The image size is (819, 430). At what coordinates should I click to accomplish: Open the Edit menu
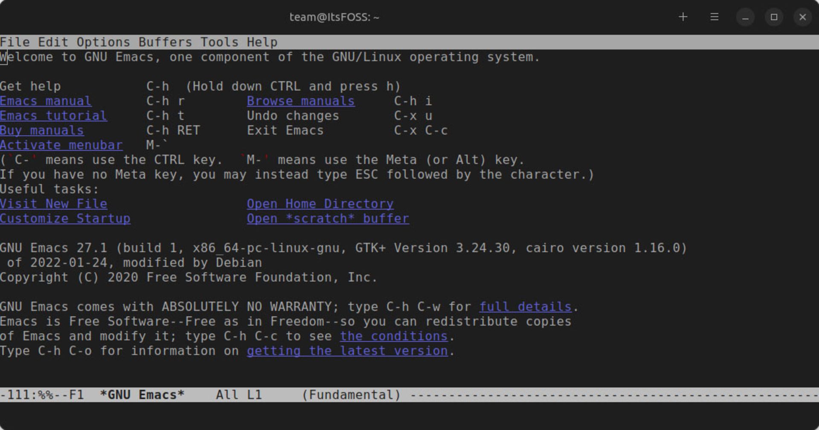coord(53,42)
